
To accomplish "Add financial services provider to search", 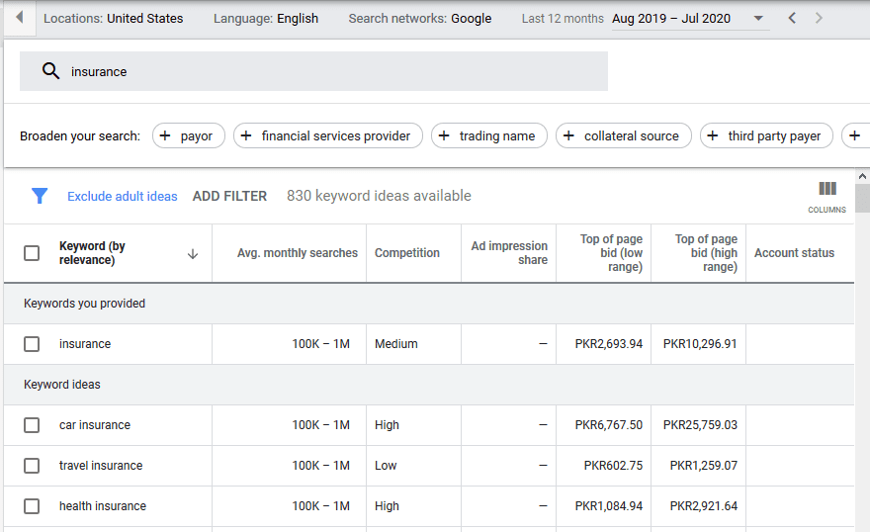I will point(328,135).
